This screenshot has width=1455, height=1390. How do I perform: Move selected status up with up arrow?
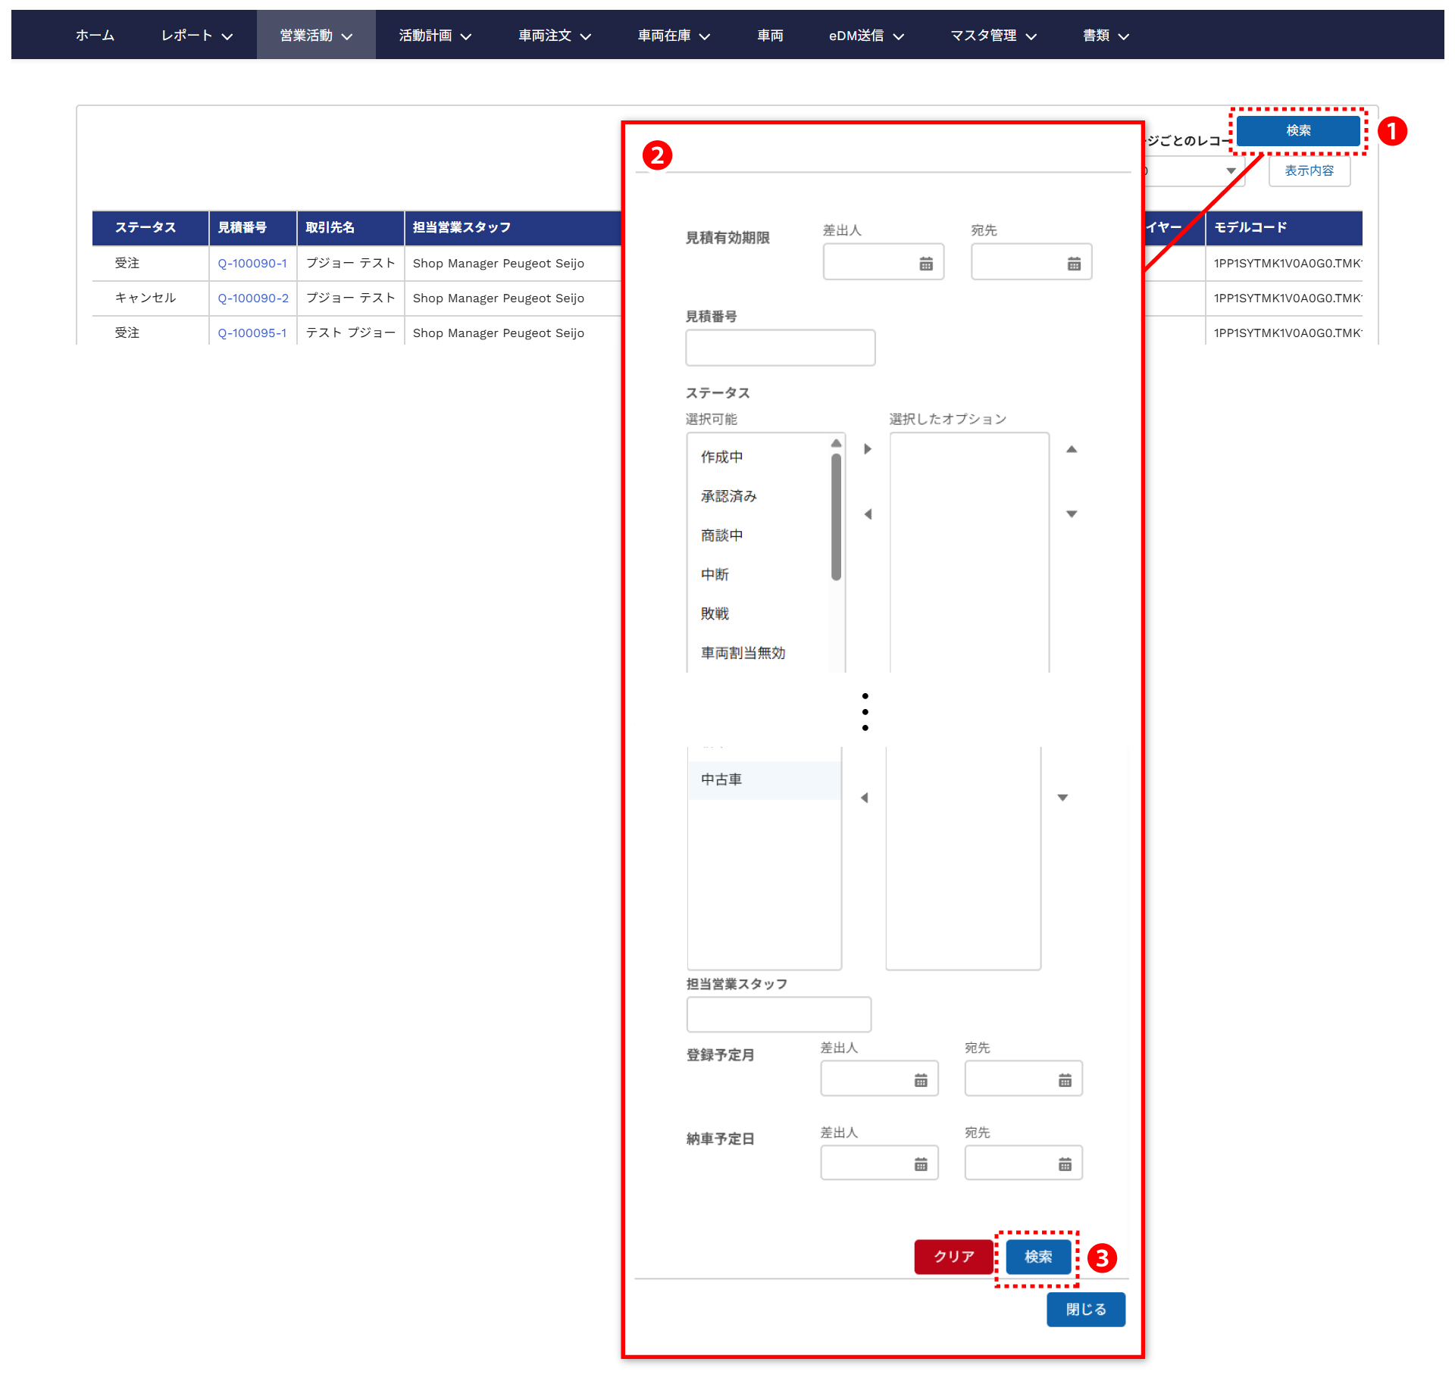[1071, 449]
